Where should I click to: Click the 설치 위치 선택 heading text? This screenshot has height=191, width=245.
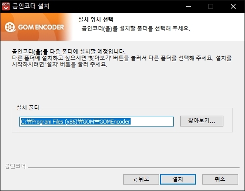(x=96, y=20)
